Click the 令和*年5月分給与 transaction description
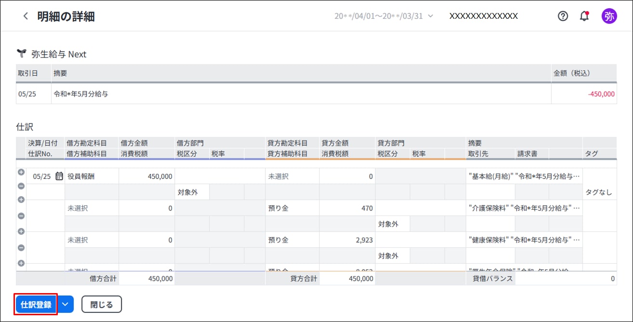 tap(81, 94)
